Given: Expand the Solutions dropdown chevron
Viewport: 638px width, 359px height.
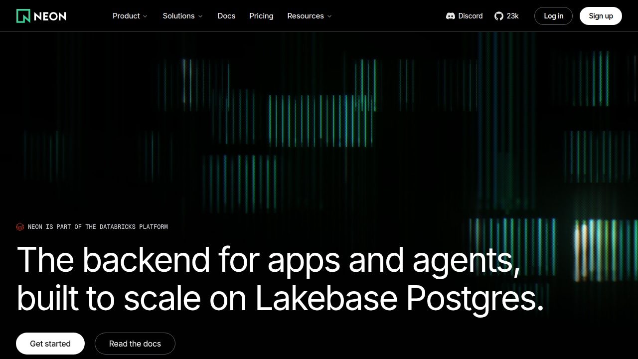Looking at the screenshot, I should click(x=200, y=16).
